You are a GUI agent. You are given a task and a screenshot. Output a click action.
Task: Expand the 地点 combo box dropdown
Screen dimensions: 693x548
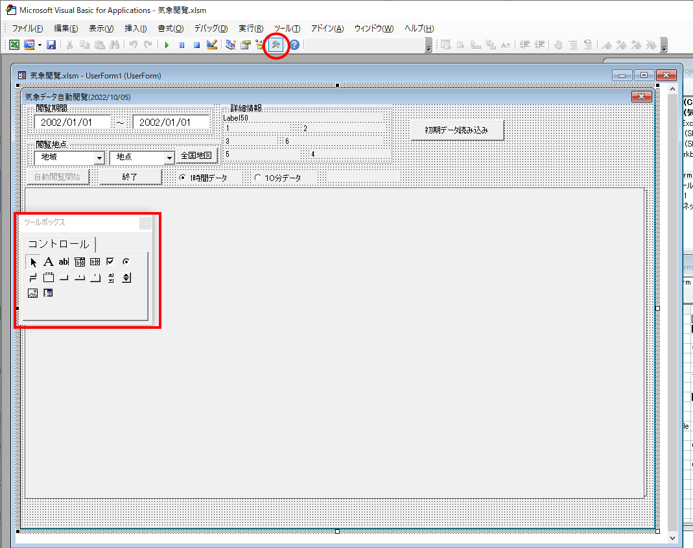pyautogui.click(x=170, y=158)
